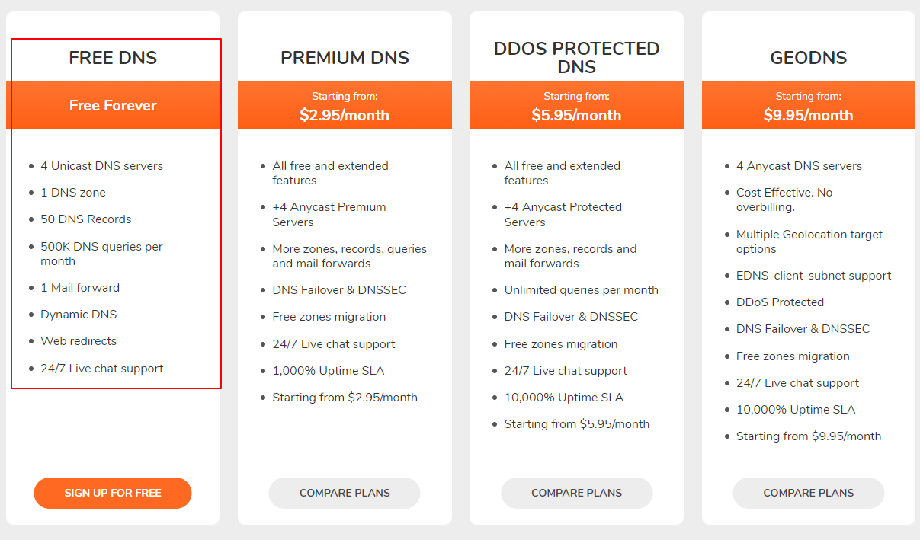Click Multiple Geolocation target options text

(x=809, y=241)
